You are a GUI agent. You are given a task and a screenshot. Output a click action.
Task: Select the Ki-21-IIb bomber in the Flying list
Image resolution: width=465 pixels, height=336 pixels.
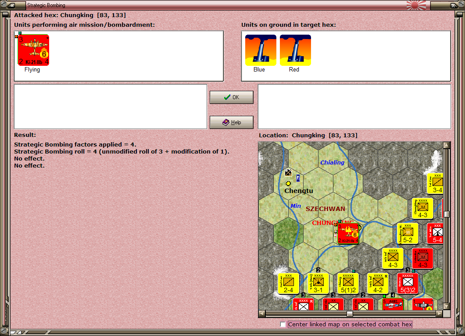[x=33, y=50]
